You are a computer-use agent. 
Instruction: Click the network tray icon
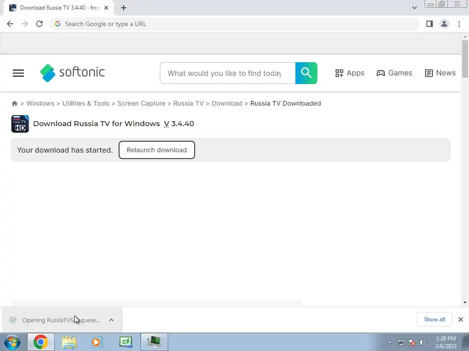(400, 342)
